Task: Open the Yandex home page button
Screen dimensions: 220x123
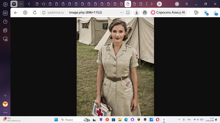Action: [x=25, y=12]
